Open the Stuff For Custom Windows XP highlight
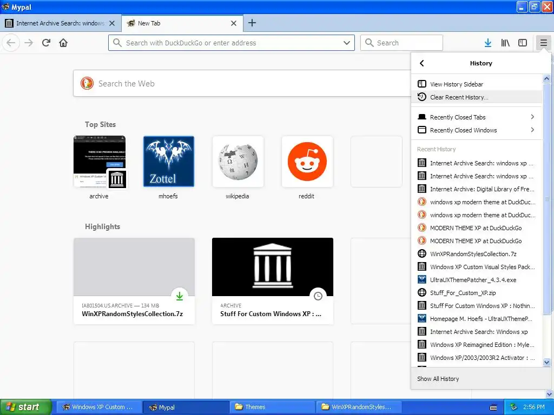The image size is (554, 415). [x=273, y=281]
